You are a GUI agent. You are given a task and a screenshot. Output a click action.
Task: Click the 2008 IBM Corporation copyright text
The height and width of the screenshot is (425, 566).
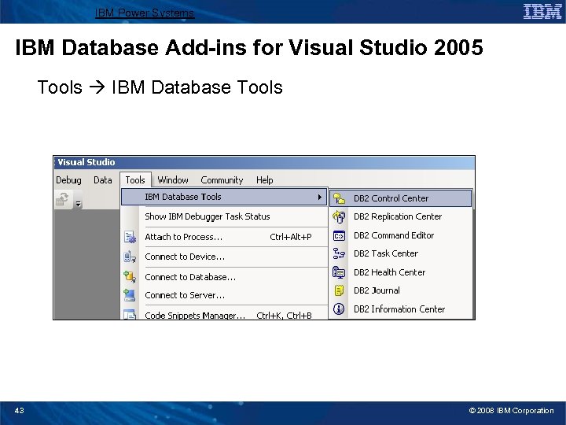(x=511, y=411)
